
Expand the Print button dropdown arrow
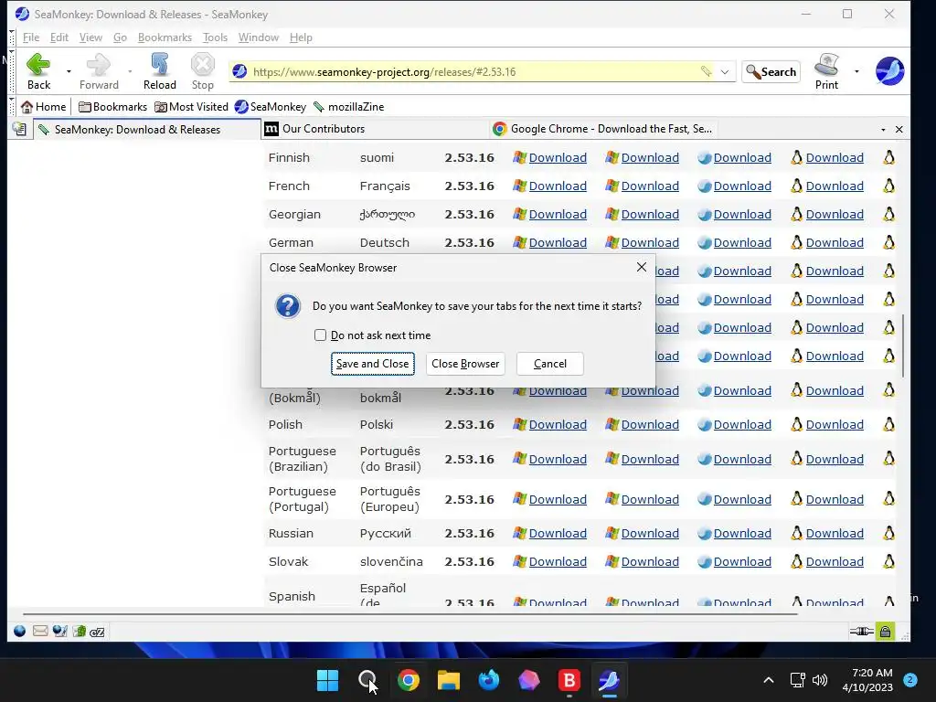pyautogui.click(x=856, y=71)
